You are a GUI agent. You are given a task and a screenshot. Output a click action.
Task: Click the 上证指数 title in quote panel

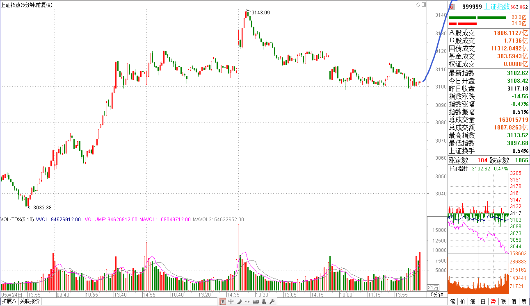pos(496,7)
